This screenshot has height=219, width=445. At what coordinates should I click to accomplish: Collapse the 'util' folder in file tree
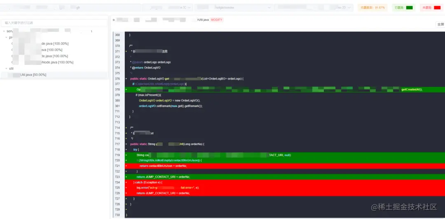[x=7, y=69]
